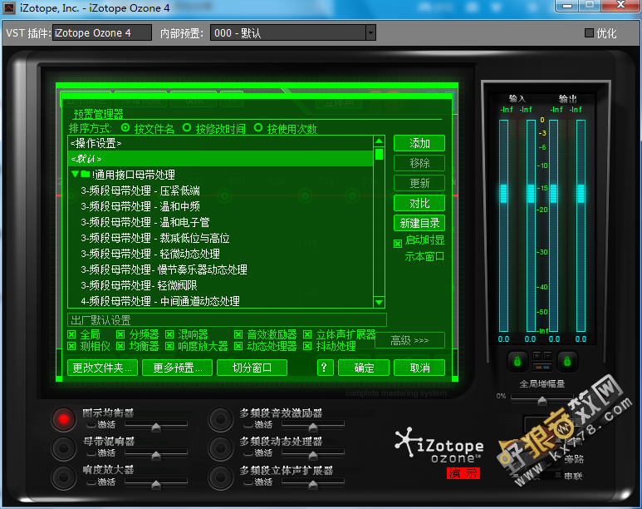
Task: Confirm with the 确定 button
Action: pos(364,368)
